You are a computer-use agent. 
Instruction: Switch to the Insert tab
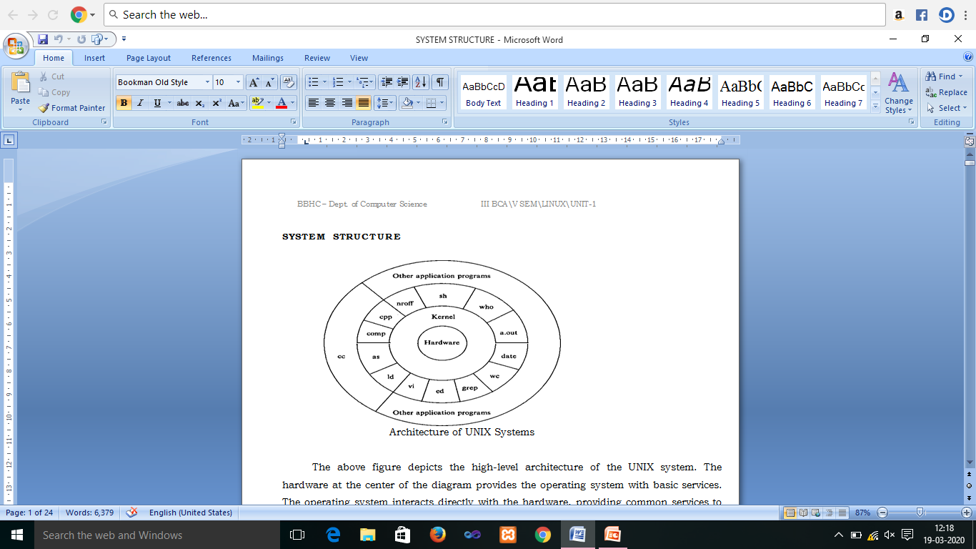click(x=94, y=58)
